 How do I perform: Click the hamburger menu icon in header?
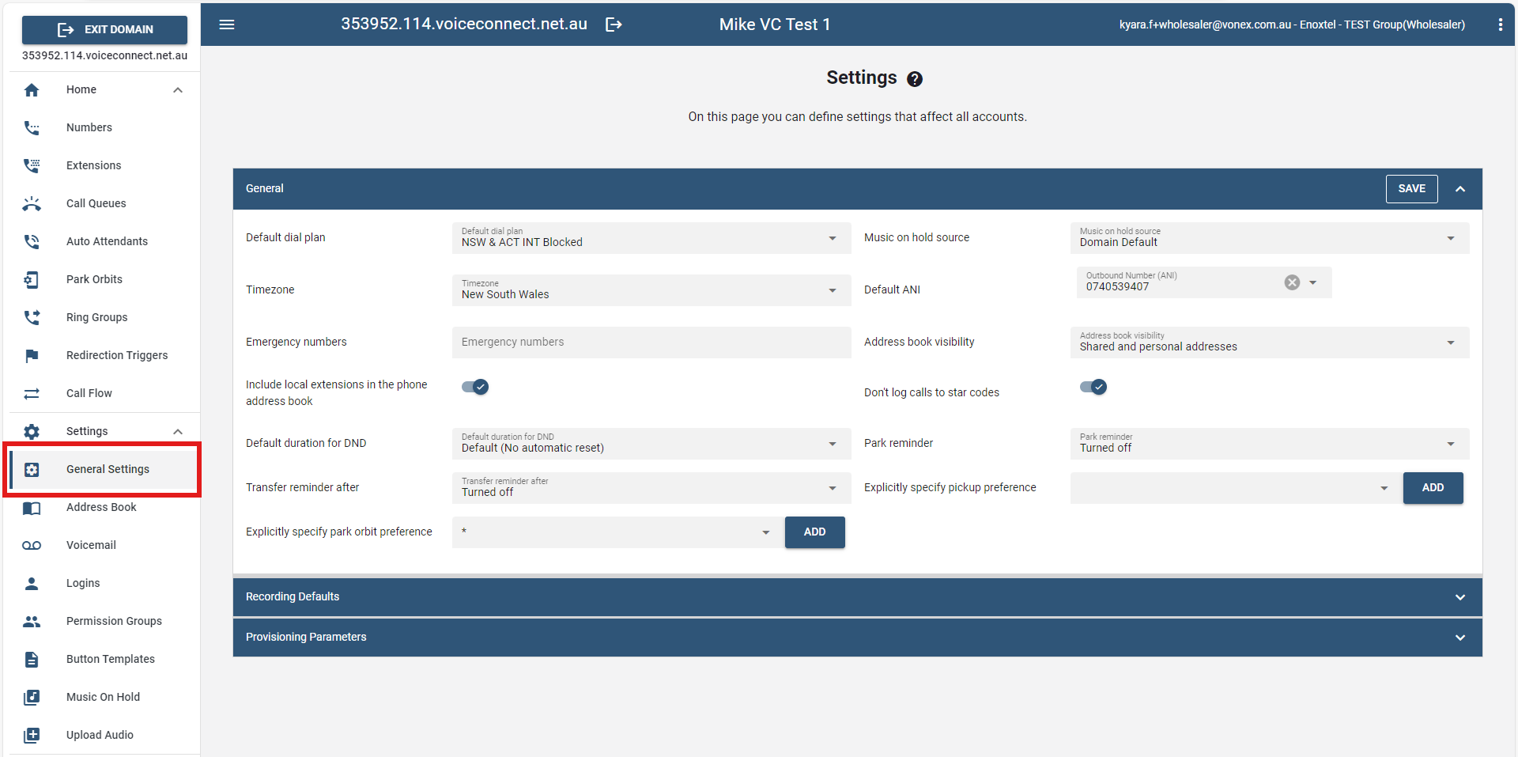coord(227,25)
